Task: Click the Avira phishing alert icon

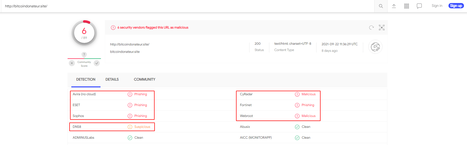Action: point(130,94)
